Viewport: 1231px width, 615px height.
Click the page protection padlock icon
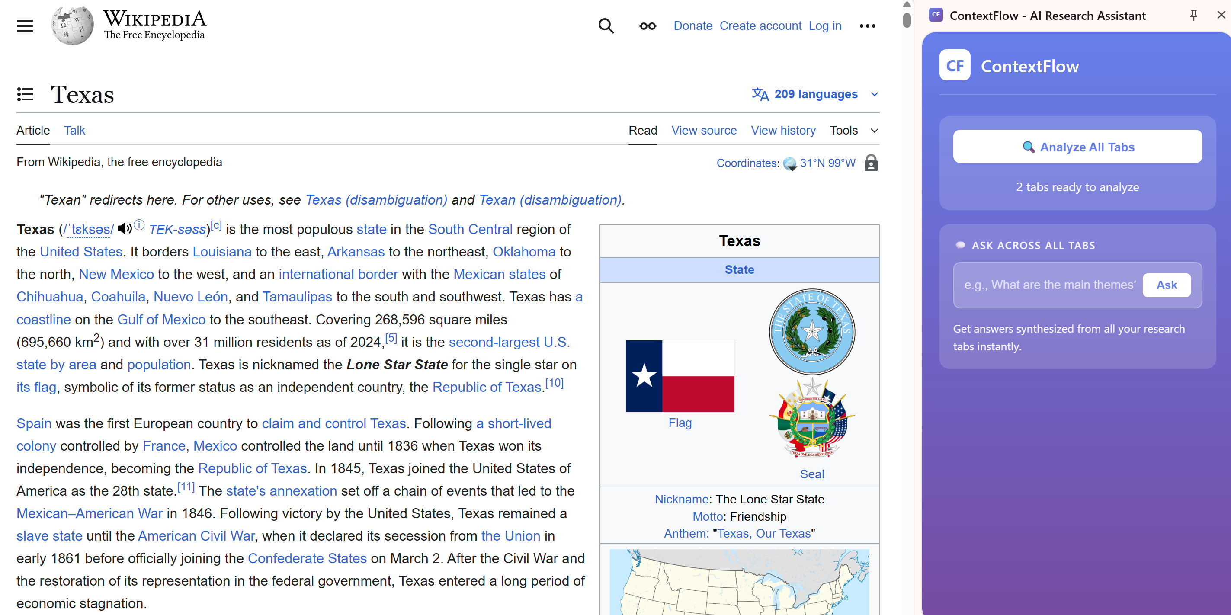(871, 163)
